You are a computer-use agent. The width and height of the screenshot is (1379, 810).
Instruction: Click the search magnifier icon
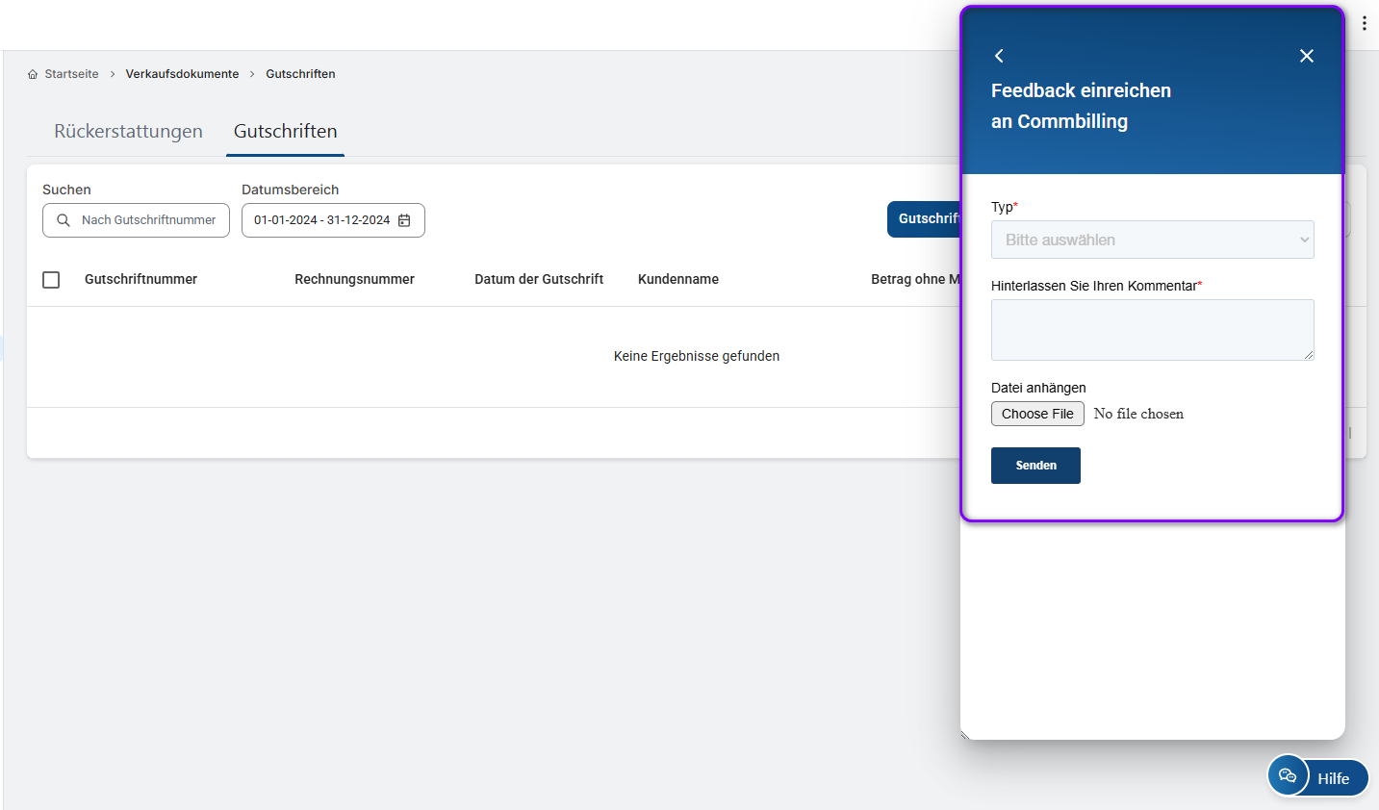[x=64, y=220]
